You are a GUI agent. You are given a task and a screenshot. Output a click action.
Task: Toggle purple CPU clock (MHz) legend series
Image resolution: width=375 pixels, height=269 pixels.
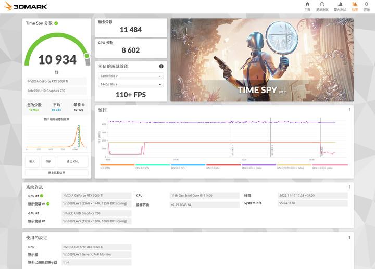tap(259, 166)
